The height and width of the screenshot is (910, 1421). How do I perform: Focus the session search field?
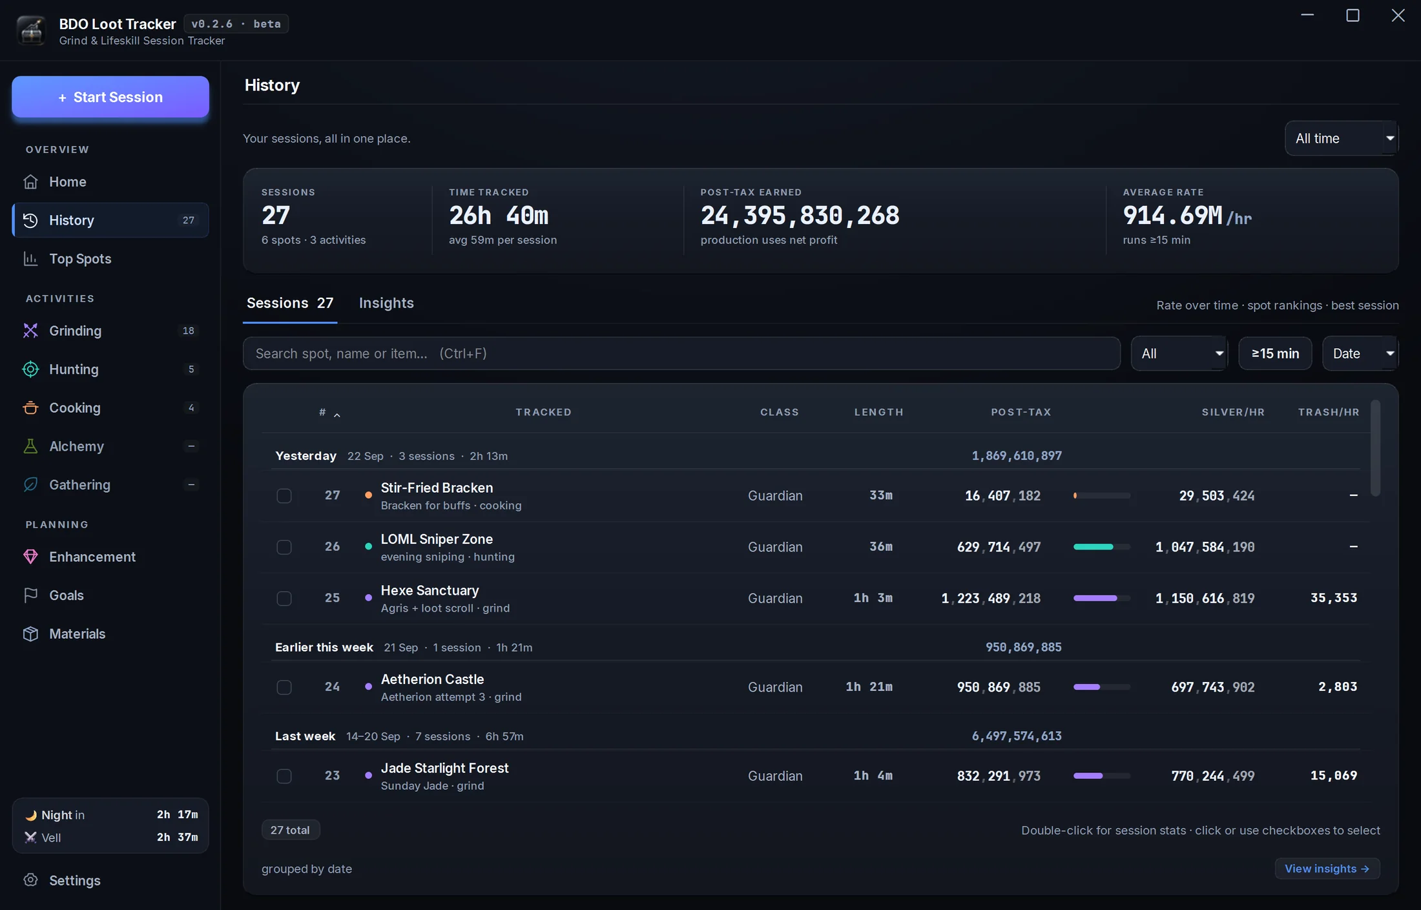(x=681, y=353)
